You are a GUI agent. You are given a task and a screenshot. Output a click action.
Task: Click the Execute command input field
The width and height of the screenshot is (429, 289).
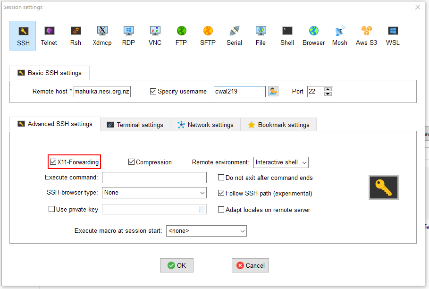click(x=154, y=178)
